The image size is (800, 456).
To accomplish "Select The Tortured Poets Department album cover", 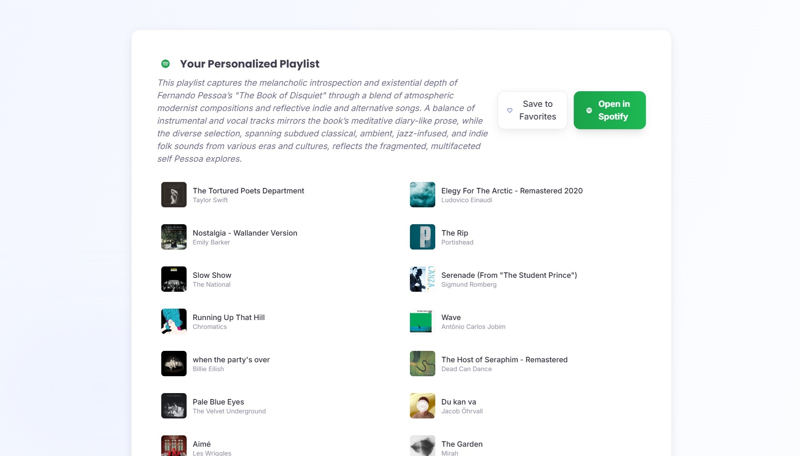I will (174, 195).
